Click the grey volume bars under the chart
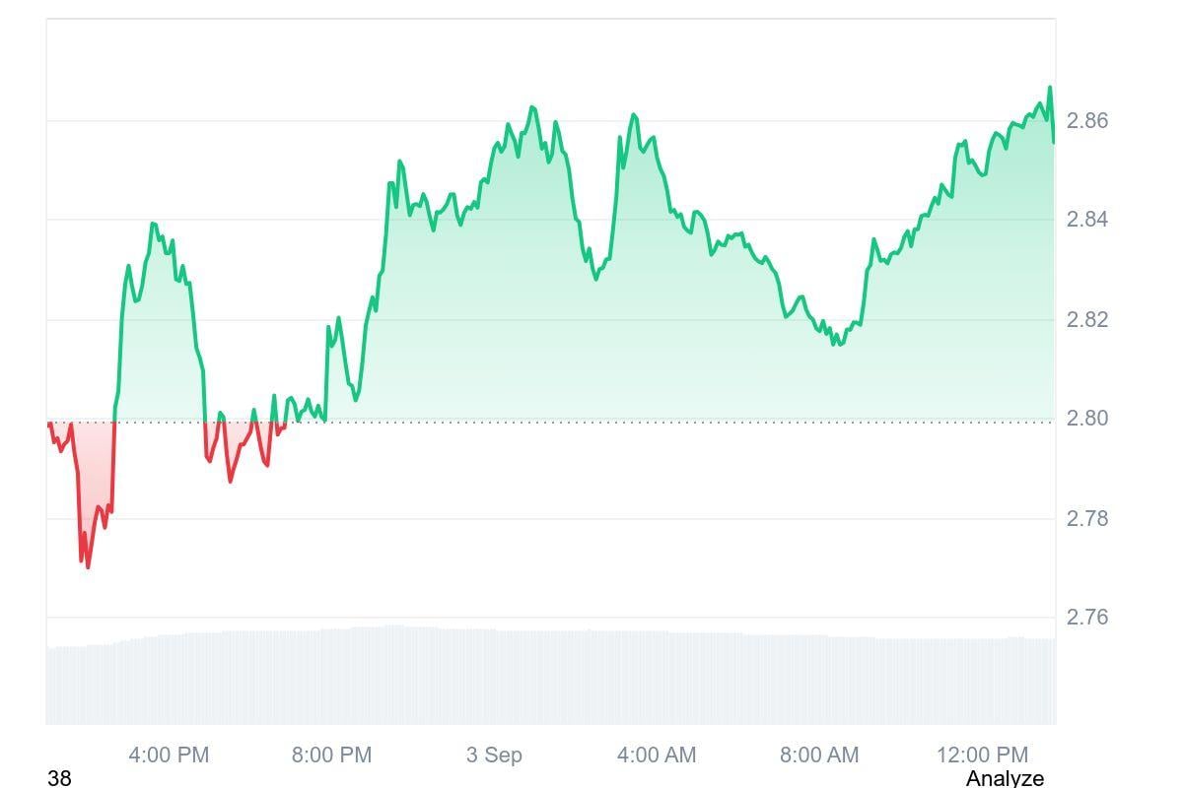 (552, 678)
